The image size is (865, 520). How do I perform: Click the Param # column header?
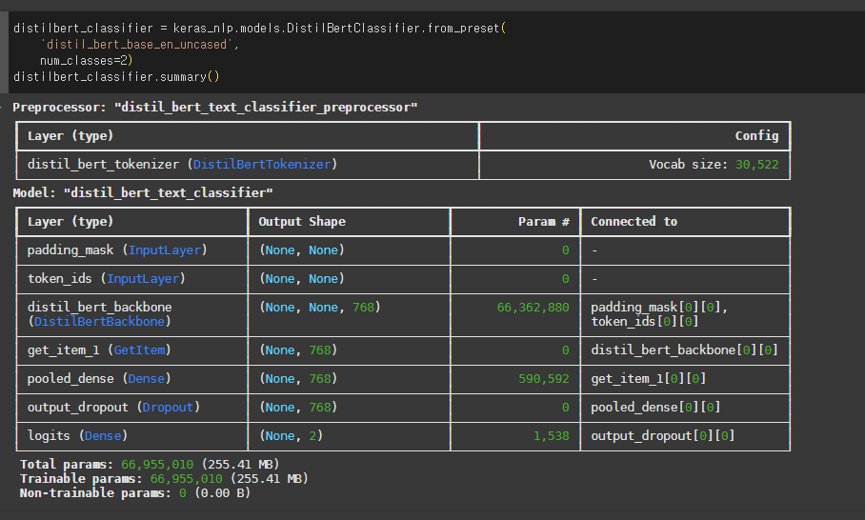click(543, 221)
